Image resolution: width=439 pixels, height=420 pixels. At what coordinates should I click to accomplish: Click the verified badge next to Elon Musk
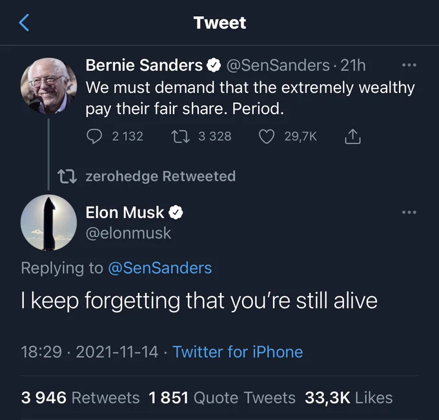(x=176, y=213)
